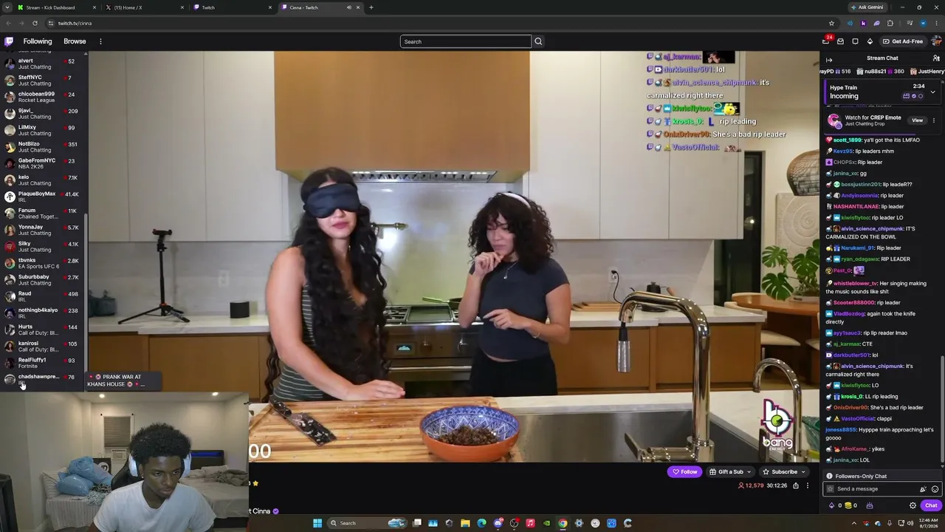The width and height of the screenshot is (945, 532).
Task: Click the chat celebration icon in message box
Action: click(923, 489)
